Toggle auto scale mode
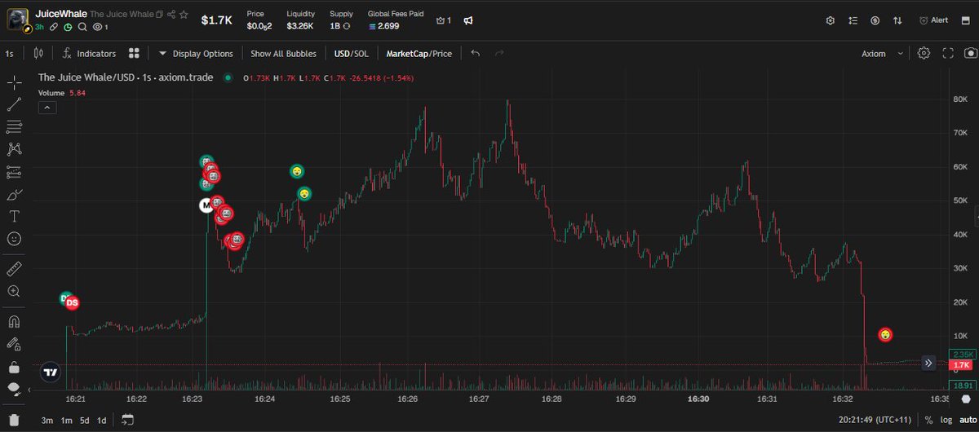979x432 pixels. coord(967,421)
